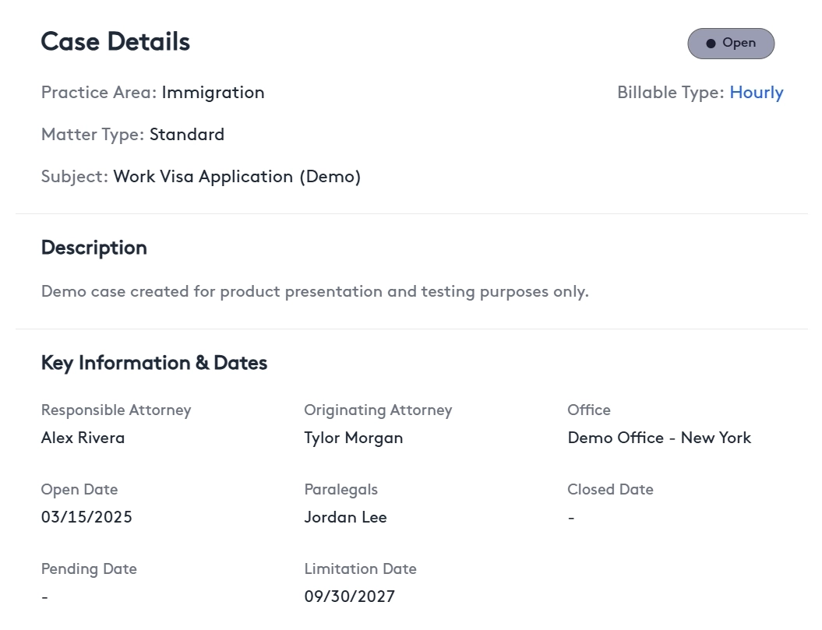Click the Open Date 03/15/2025
The image size is (822, 630).
click(86, 517)
